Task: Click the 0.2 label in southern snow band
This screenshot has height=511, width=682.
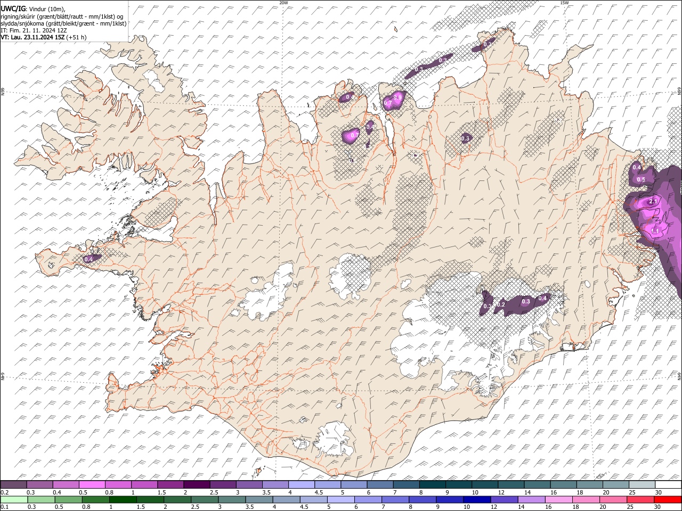Action: point(500,305)
